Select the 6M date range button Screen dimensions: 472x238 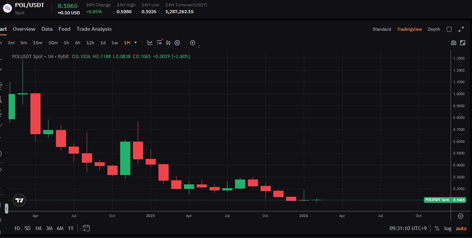click(60, 228)
